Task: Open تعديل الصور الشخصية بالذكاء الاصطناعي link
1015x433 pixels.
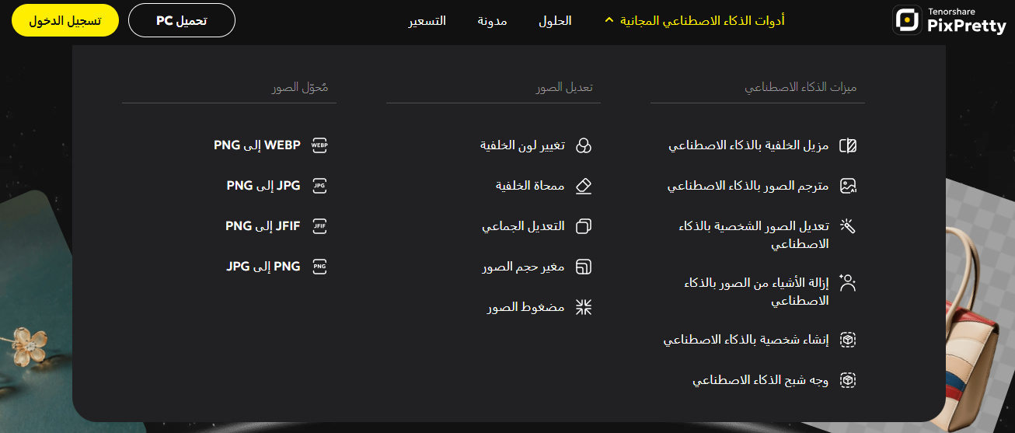Action: coord(754,235)
